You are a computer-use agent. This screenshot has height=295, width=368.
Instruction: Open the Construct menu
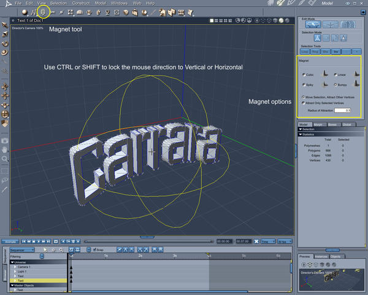pyautogui.click(x=81, y=3)
